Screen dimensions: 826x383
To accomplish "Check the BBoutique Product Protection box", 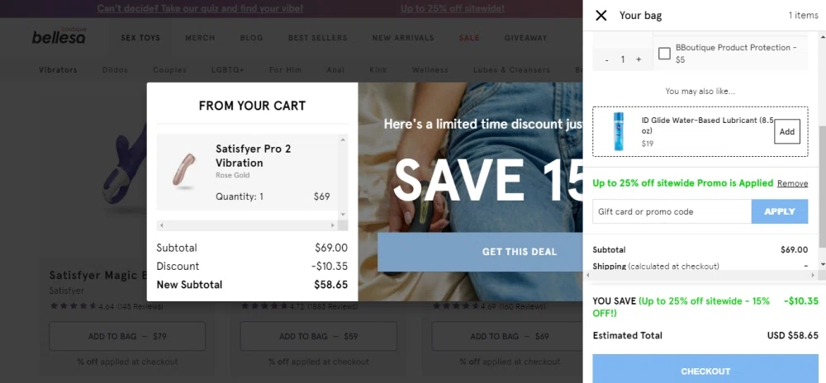I will 664,54.
